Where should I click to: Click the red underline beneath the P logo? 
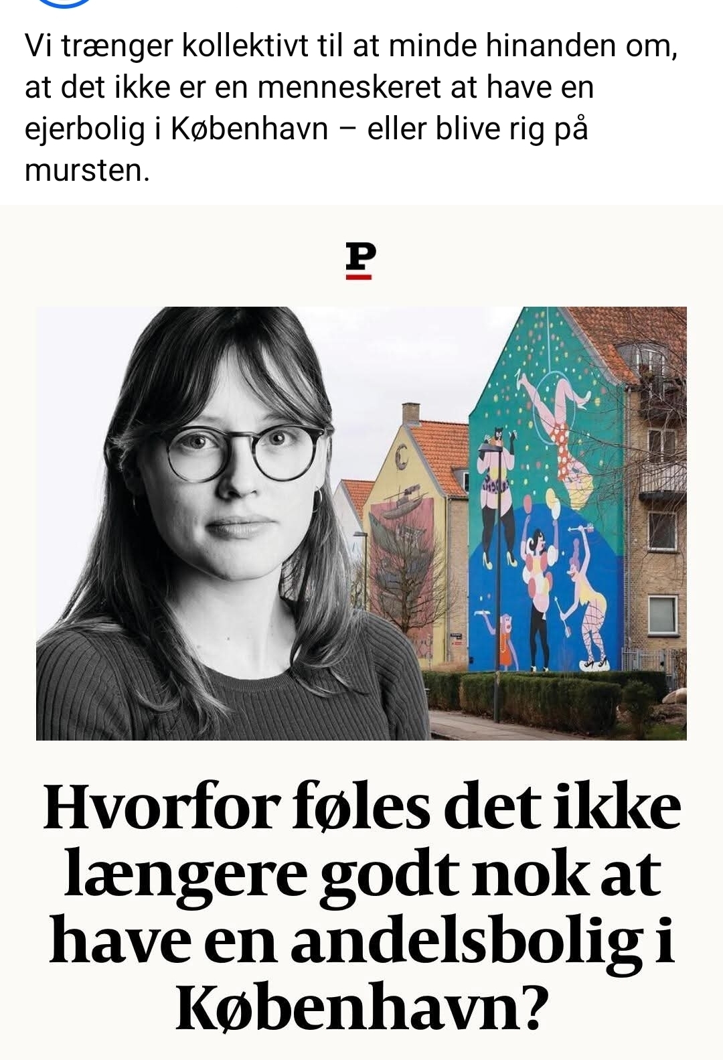pos(359,275)
